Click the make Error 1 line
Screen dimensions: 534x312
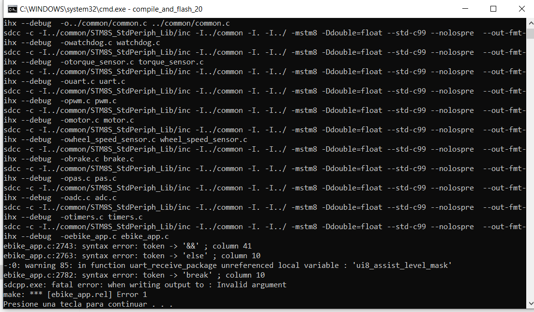point(75,295)
